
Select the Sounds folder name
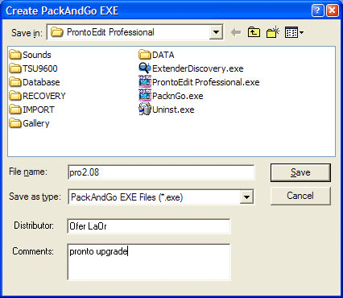(x=37, y=55)
